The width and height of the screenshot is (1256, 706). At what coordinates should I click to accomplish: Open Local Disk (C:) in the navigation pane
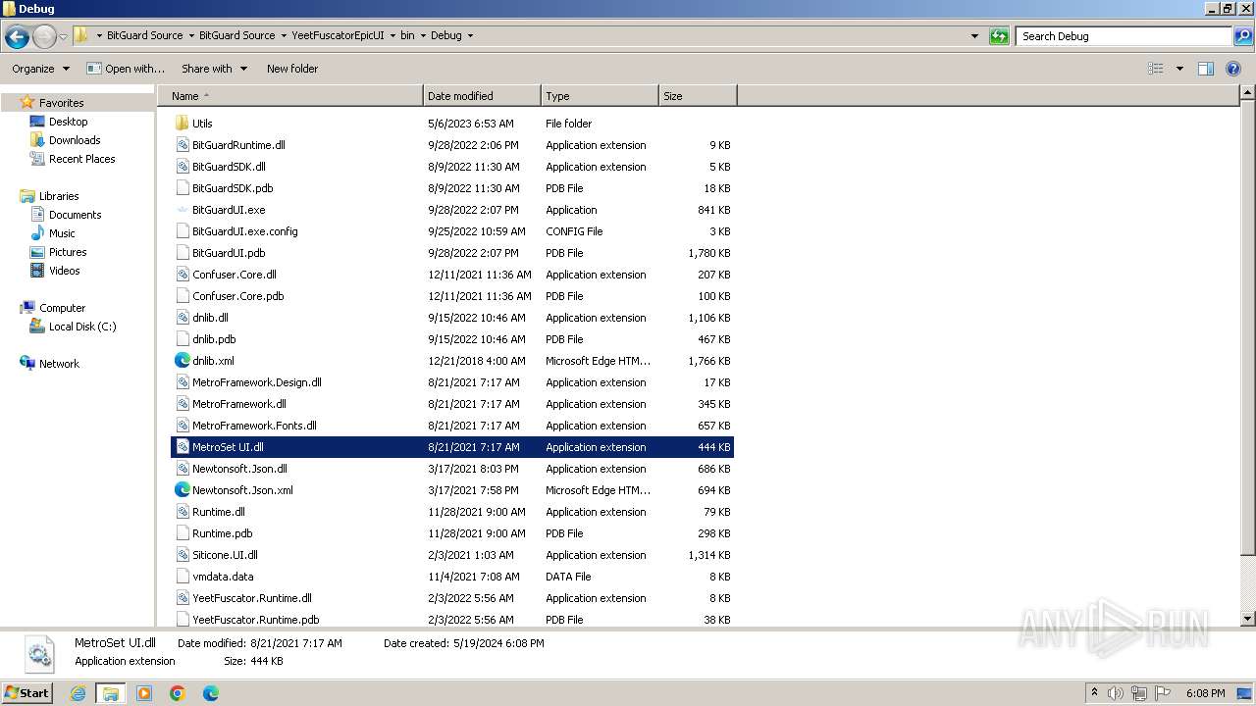[82, 327]
